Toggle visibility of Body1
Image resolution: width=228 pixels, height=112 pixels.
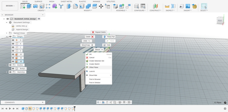(13, 68)
